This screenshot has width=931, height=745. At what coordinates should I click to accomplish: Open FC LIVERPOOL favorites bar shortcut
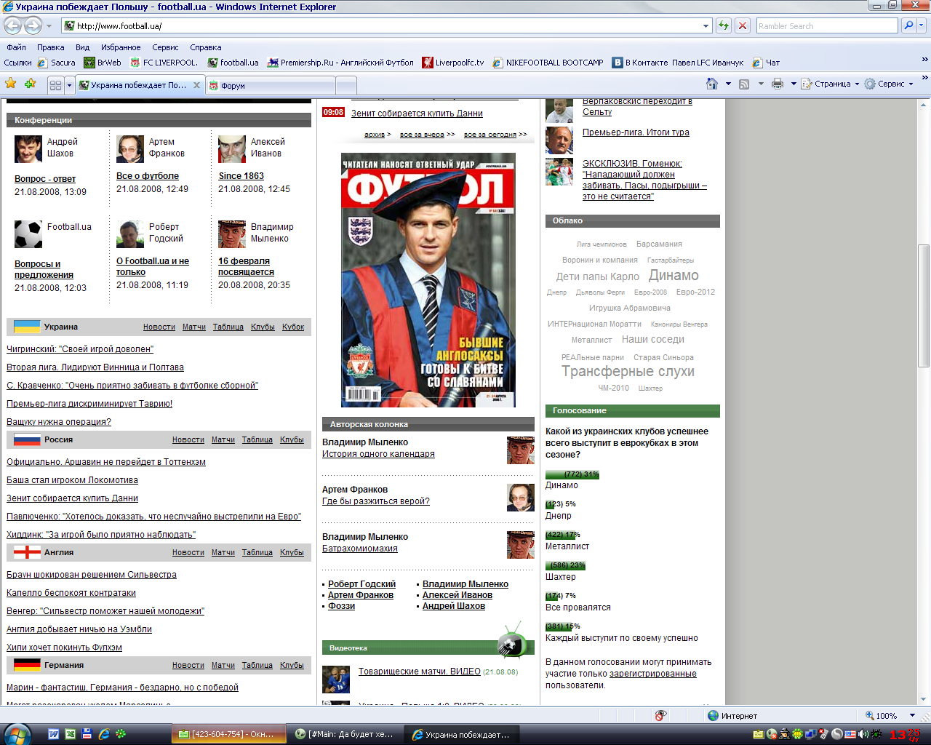coord(164,63)
